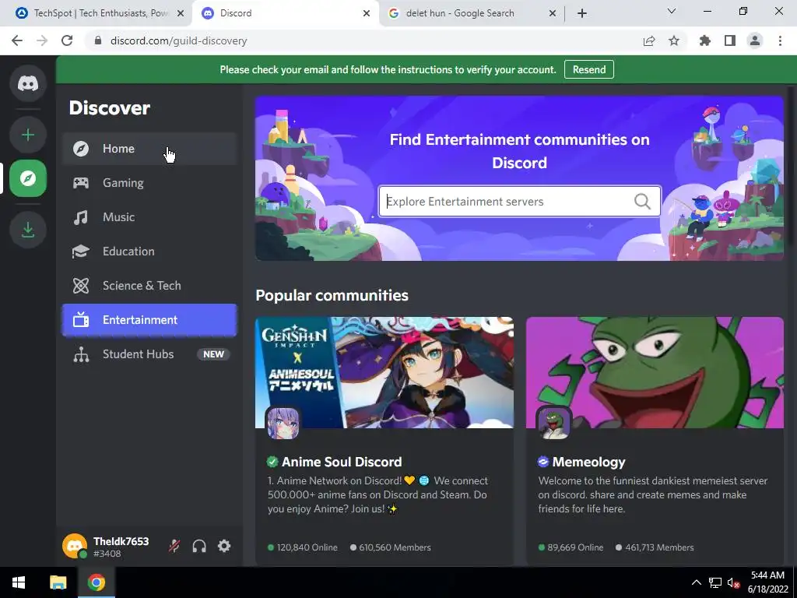Image resolution: width=797 pixels, height=598 pixels.
Task: Open the Anime Soul Discord server card
Action: coord(384,441)
